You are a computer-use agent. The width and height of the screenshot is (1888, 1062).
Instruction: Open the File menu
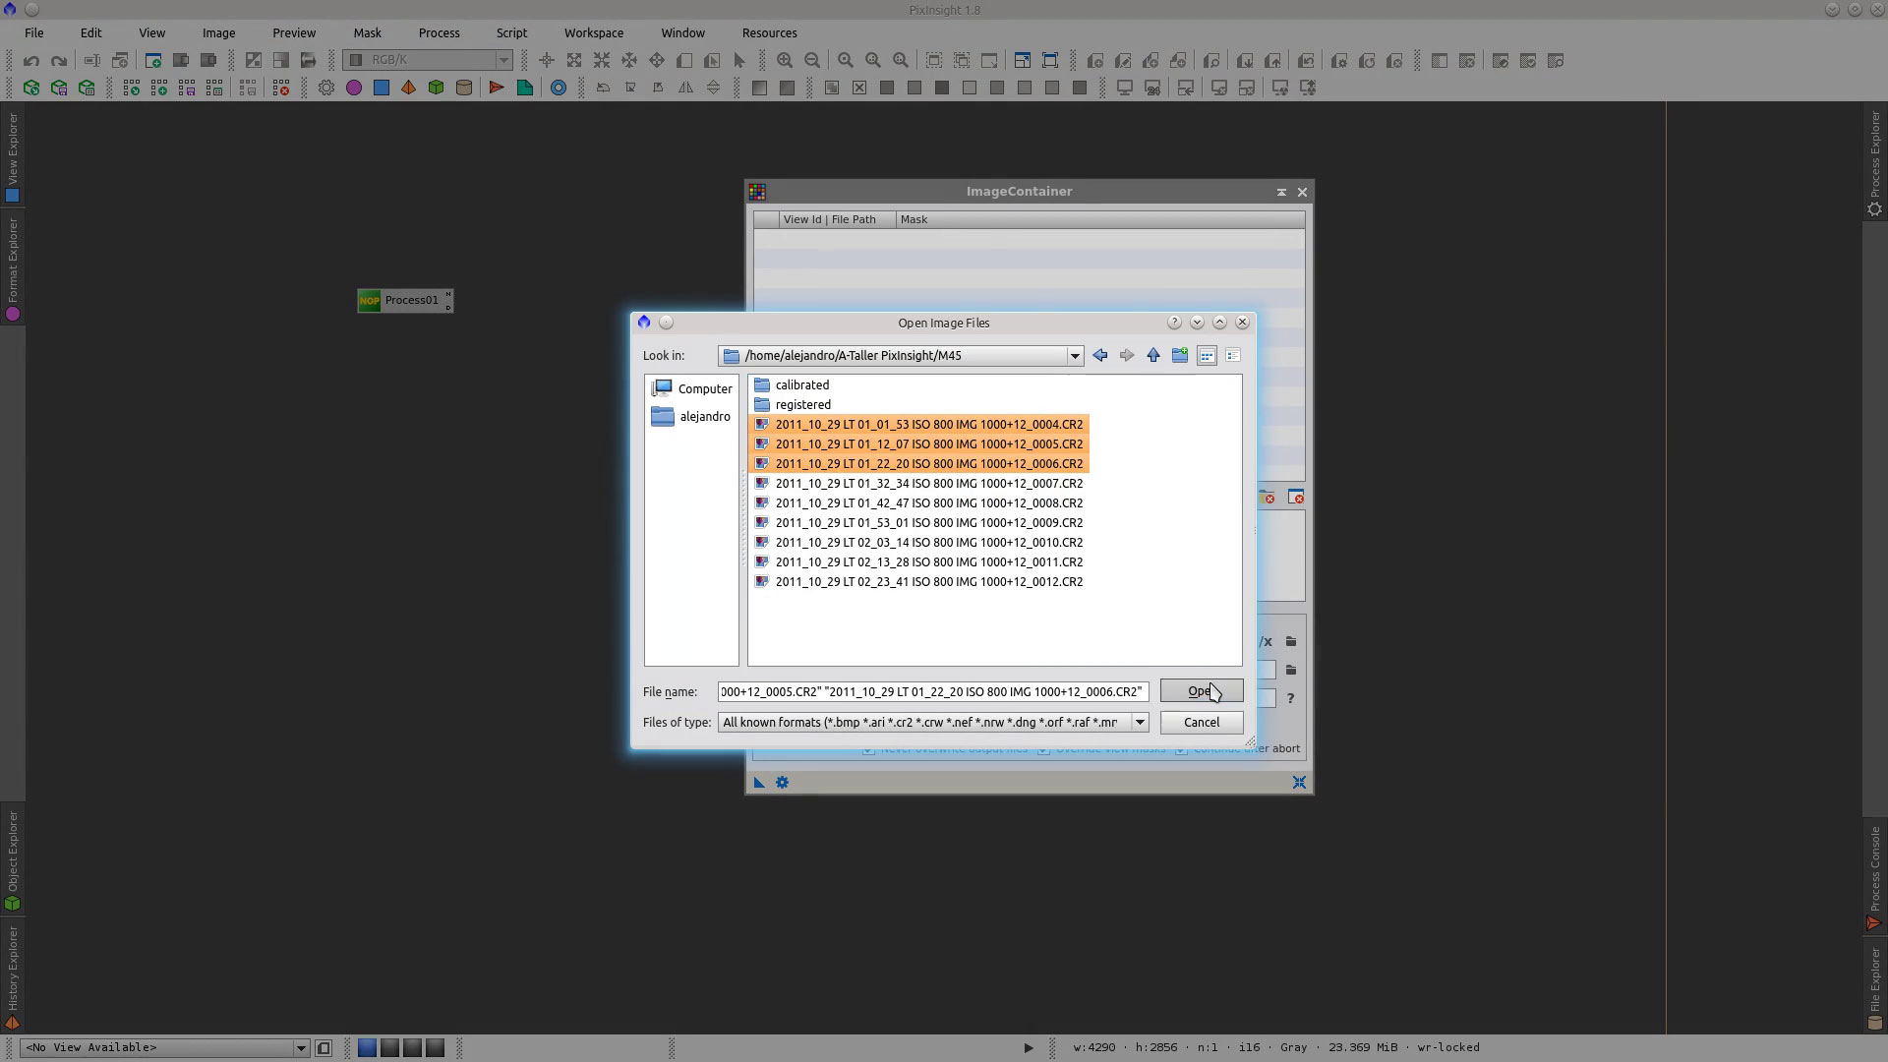pos(33,32)
